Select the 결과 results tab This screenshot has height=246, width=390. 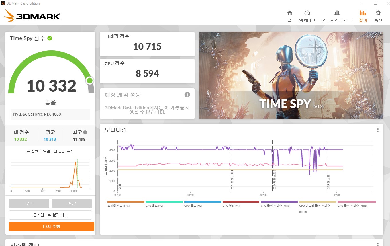[363, 16]
